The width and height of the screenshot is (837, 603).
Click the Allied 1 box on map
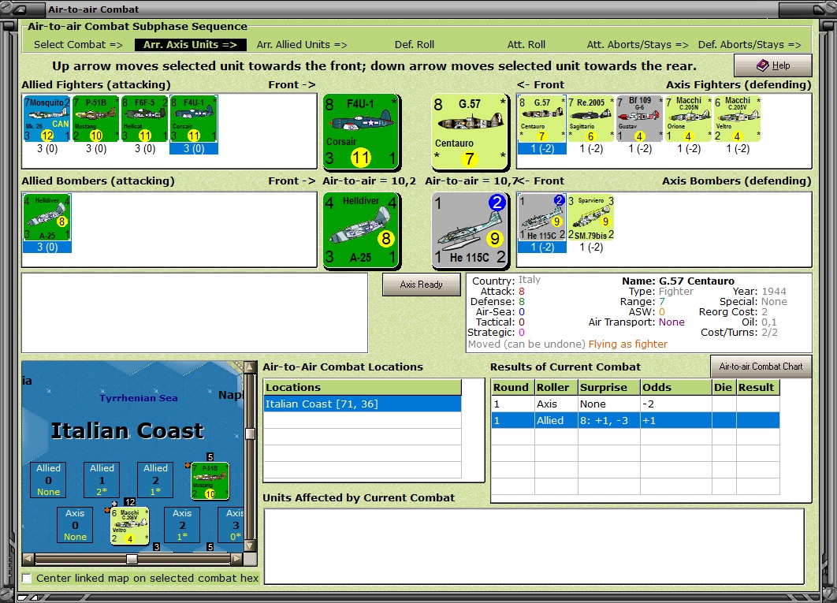pos(102,479)
